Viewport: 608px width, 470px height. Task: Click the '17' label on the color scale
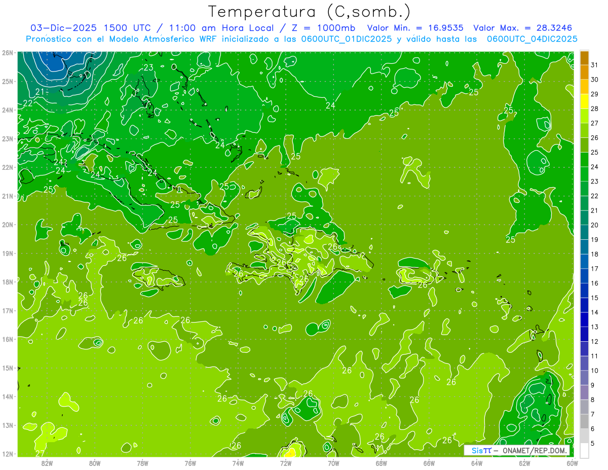pos(595,269)
